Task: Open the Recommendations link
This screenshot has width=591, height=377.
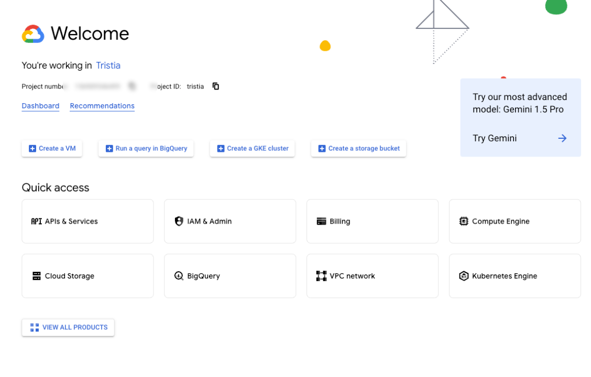Action: 102,106
